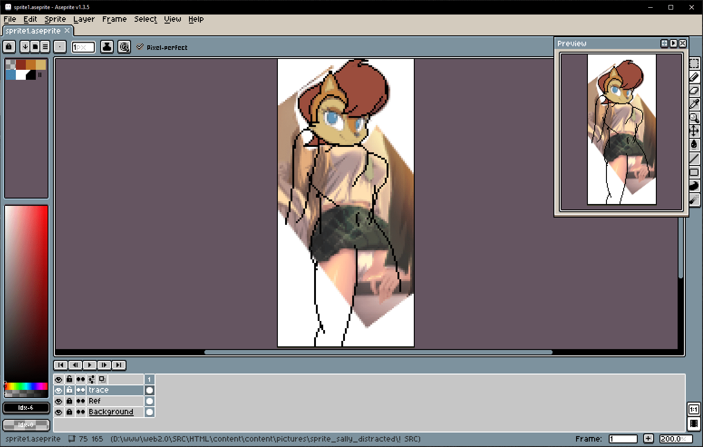Viewport: 703px width, 447px height.
Task: Open the Layer menu
Action: point(84,19)
